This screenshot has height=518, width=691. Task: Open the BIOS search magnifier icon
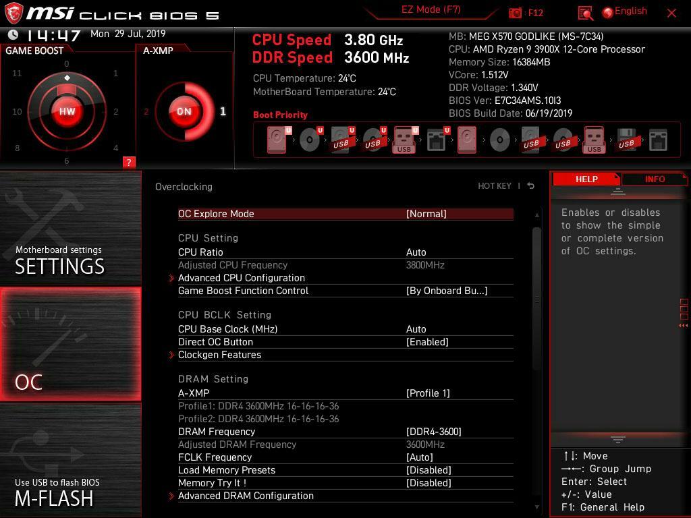click(x=585, y=13)
